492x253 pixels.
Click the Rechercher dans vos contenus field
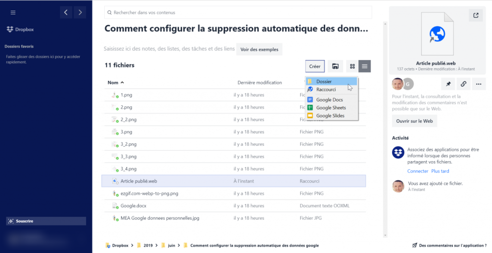[x=238, y=13]
